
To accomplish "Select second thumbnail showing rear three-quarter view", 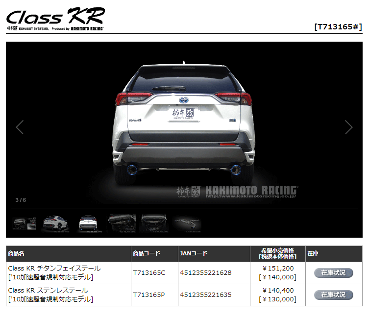I will tap(56, 223).
